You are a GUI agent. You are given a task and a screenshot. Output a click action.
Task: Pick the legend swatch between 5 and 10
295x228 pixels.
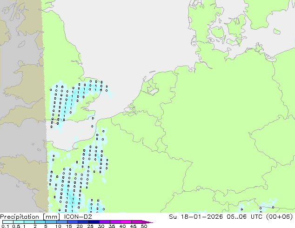click(x=51, y=222)
